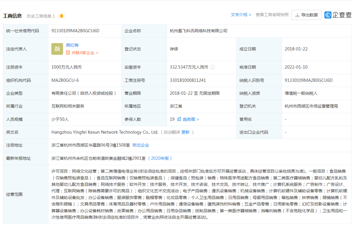Open the 查看工商官网快照 link
352x226 pixels.
pos(271,15)
